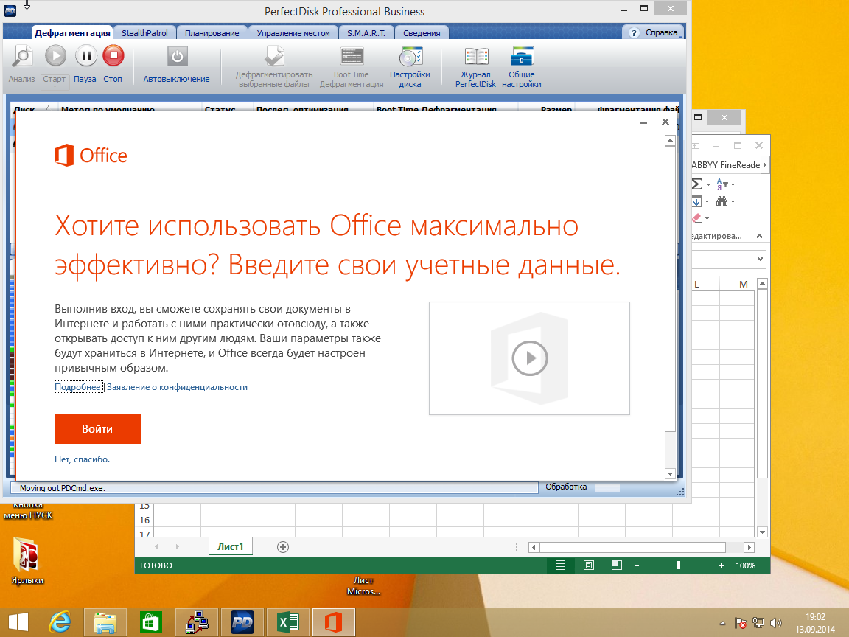
Task: Stop defragmentation with the red Стоп button
Action: click(113, 56)
